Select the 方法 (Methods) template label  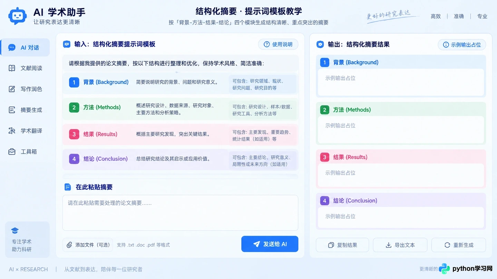click(x=102, y=107)
